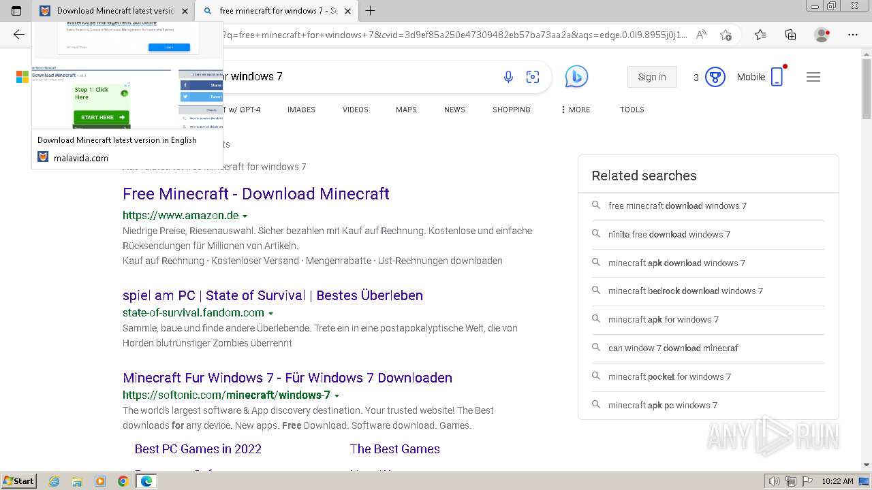Open Microsoft Rewards medal icon
The image size is (872, 490).
pyautogui.click(x=715, y=77)
